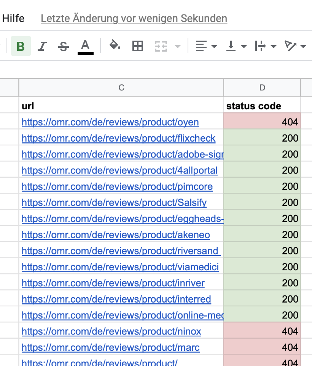Open the product/viamedici link

pos(120,267)
